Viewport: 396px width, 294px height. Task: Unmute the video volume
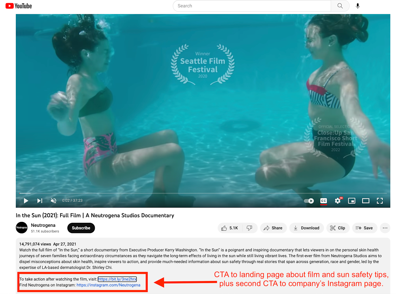(53, 201)
